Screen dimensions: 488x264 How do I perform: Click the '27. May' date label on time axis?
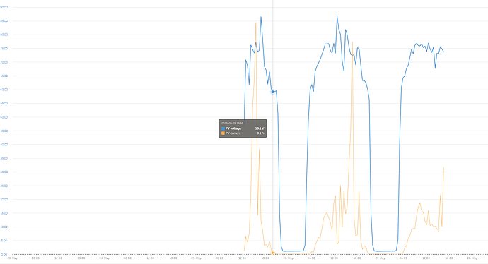click(380, 258)
